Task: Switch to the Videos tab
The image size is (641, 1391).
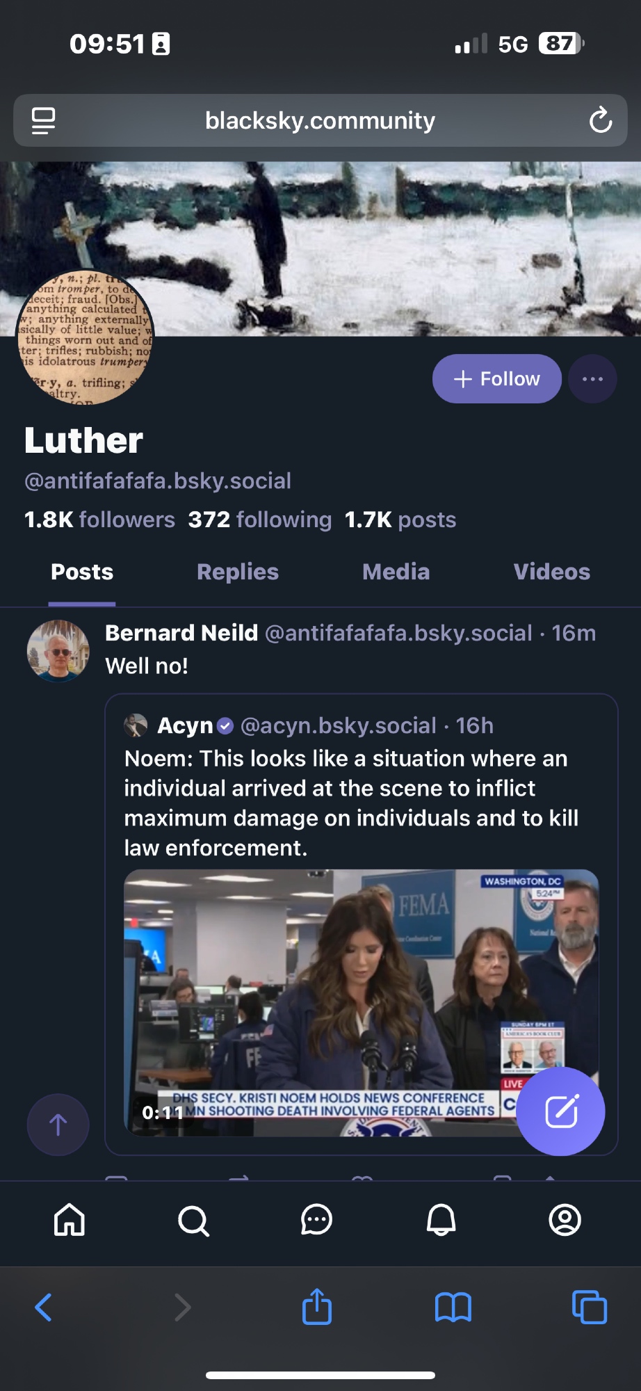Action: click(x=551, y=572)
